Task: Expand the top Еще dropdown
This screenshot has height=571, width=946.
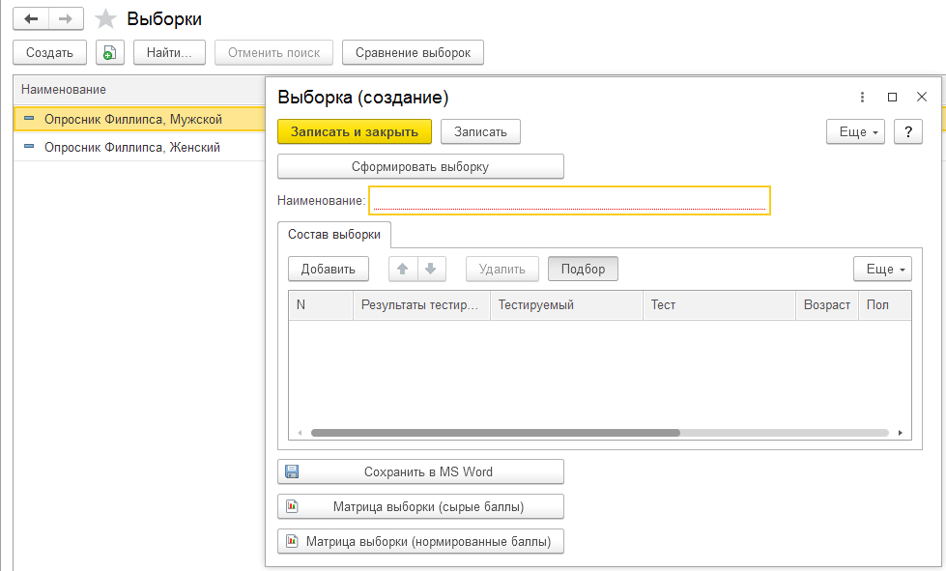Action: (855, 131)
